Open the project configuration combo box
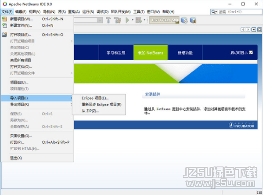Viewport: 263px width, 195px height. 88,20
